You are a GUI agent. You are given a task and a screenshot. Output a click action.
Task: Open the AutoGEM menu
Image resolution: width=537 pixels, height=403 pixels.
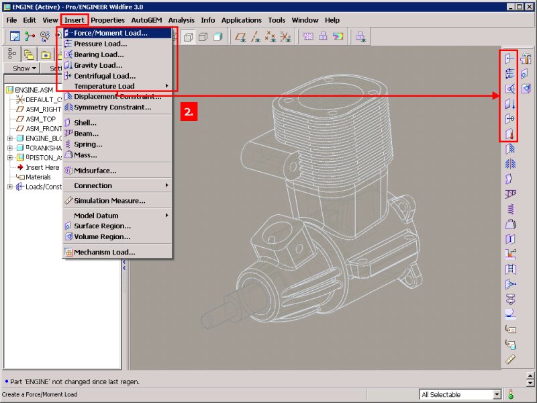coord(146,20)
